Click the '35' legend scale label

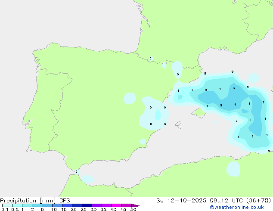[x=103, y=209]
